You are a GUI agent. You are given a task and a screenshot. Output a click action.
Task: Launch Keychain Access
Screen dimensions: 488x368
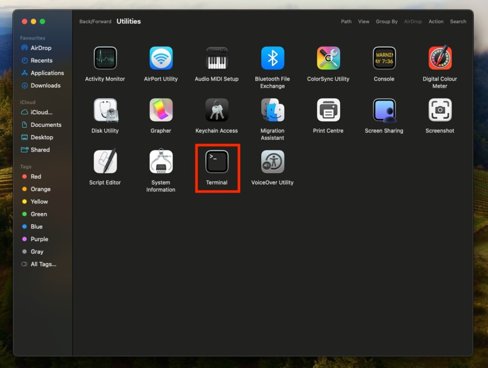tap(216, 111)
